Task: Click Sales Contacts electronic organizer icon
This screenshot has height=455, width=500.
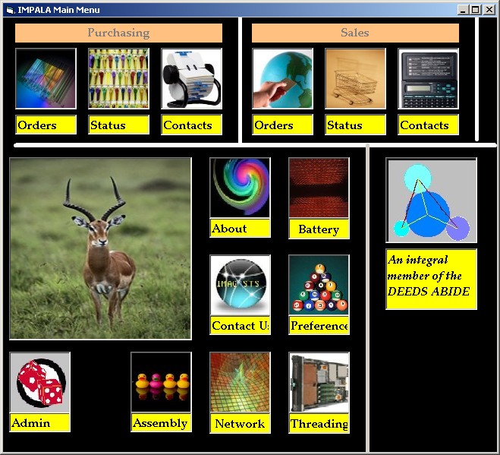Action: (x=428, y=78)
